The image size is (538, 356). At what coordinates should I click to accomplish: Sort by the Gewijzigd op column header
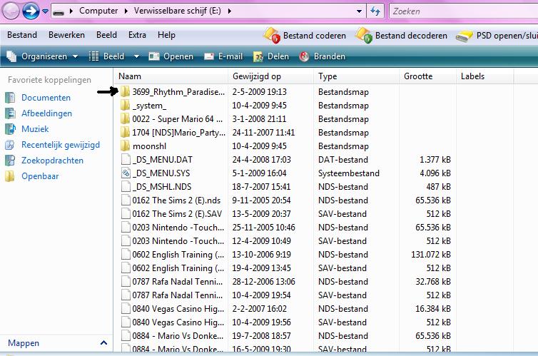pos(270,76)
